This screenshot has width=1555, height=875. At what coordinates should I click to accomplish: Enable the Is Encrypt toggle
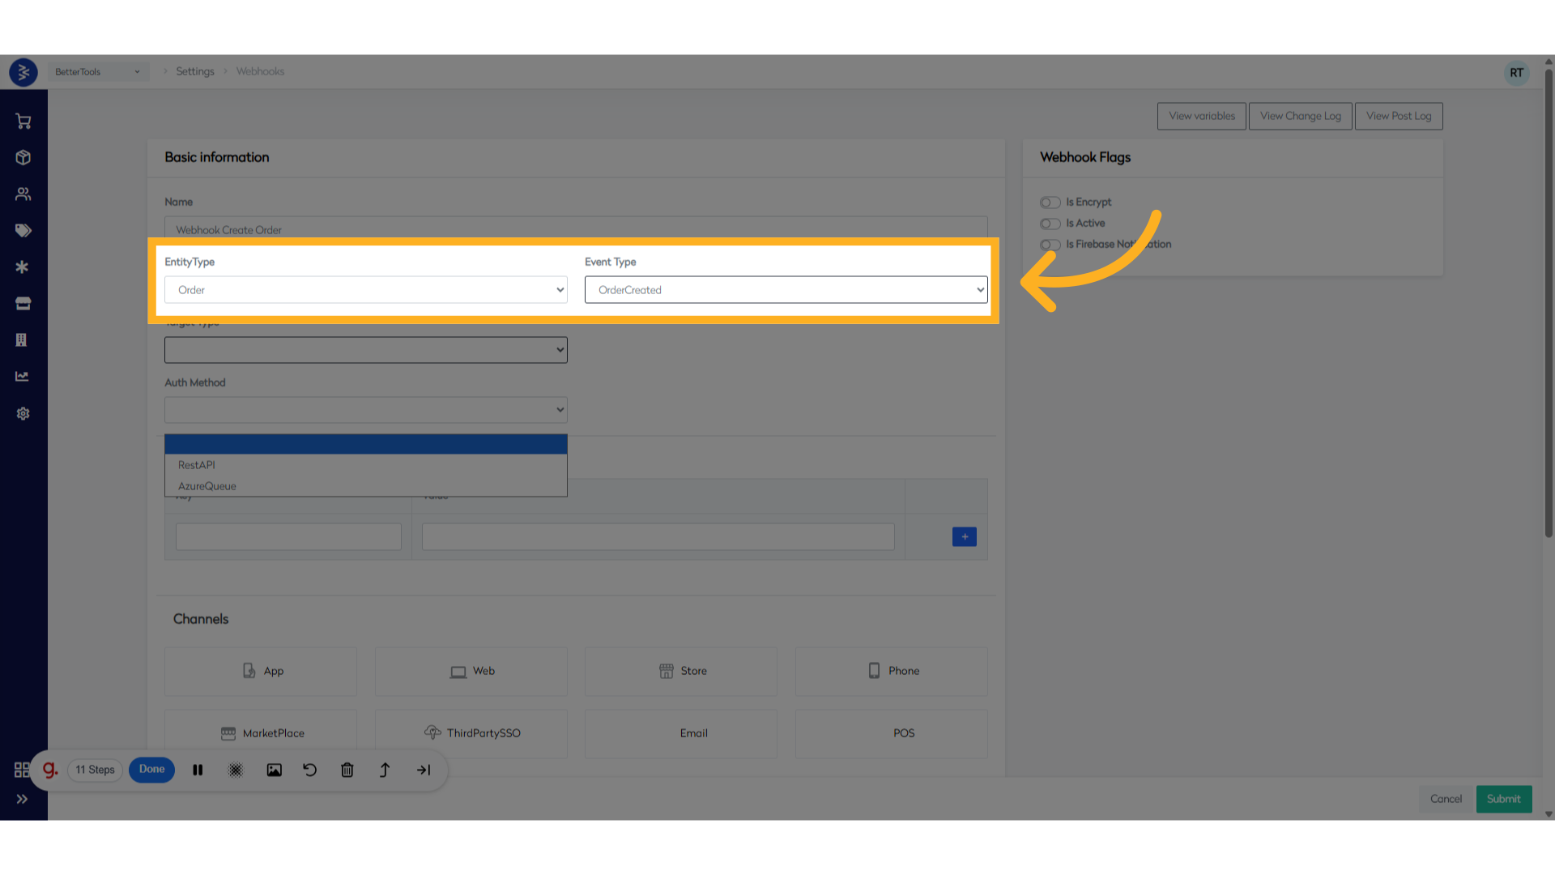pyautogui.click(x=1050, y=202)
